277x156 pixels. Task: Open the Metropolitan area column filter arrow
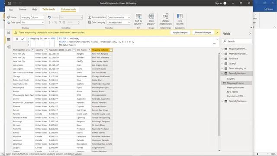point(33,50)
